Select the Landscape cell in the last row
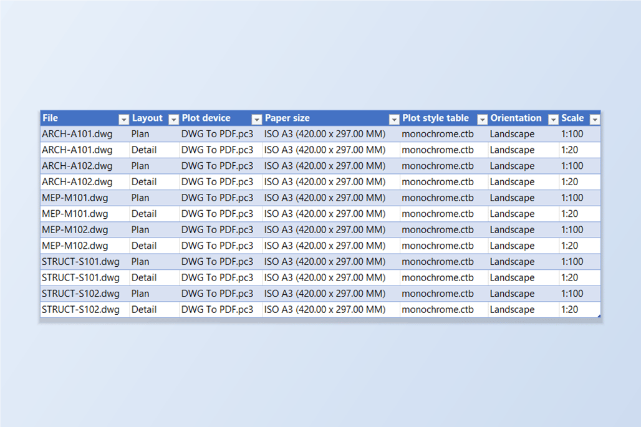641x427 pixels. pyautogui.click(x=523, y=309)
